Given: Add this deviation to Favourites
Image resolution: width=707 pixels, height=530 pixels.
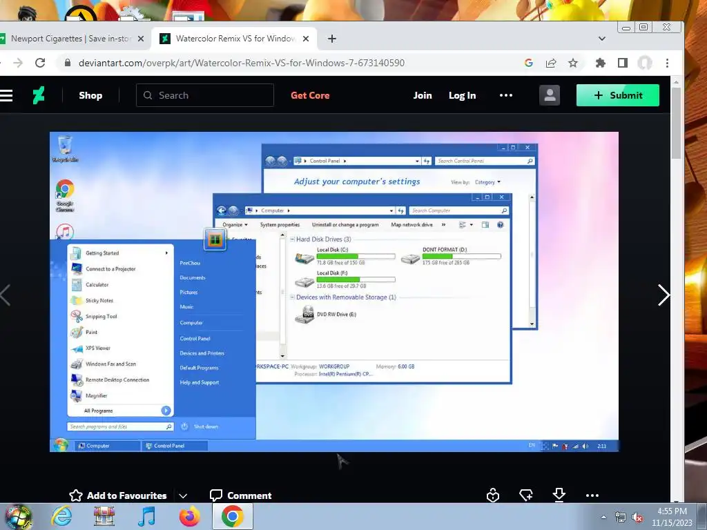Looking at the screenshot, I should pyautogui.click(x=118, y=495).
